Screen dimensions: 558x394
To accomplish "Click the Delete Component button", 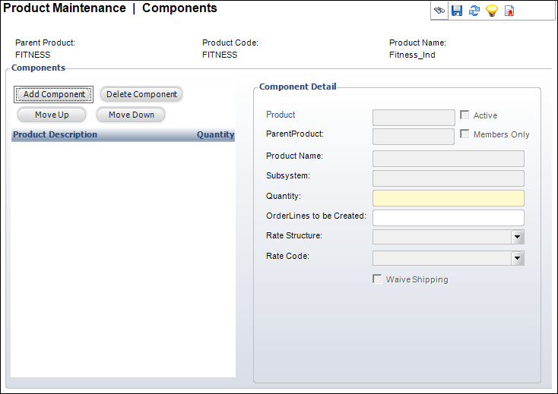I will [141, 94].
